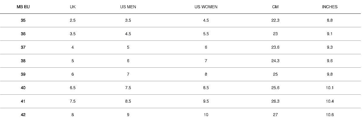Click the 24.3 CM value
The height and width of the screenshot is (124, 362).
275,61
